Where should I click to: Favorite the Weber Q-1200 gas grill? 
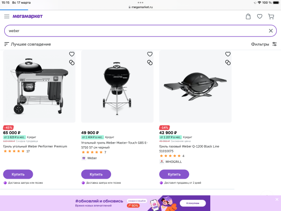coord(228,54)
